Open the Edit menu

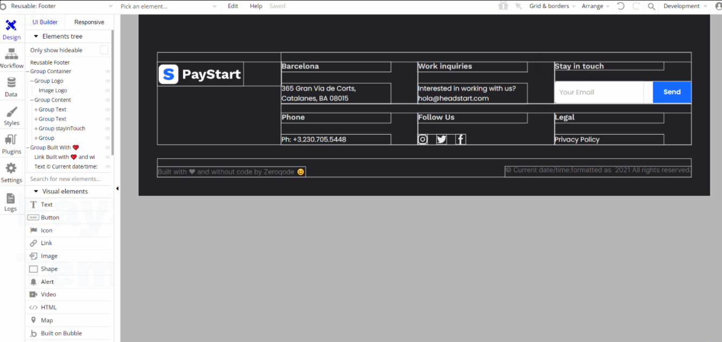coord(233,6)
